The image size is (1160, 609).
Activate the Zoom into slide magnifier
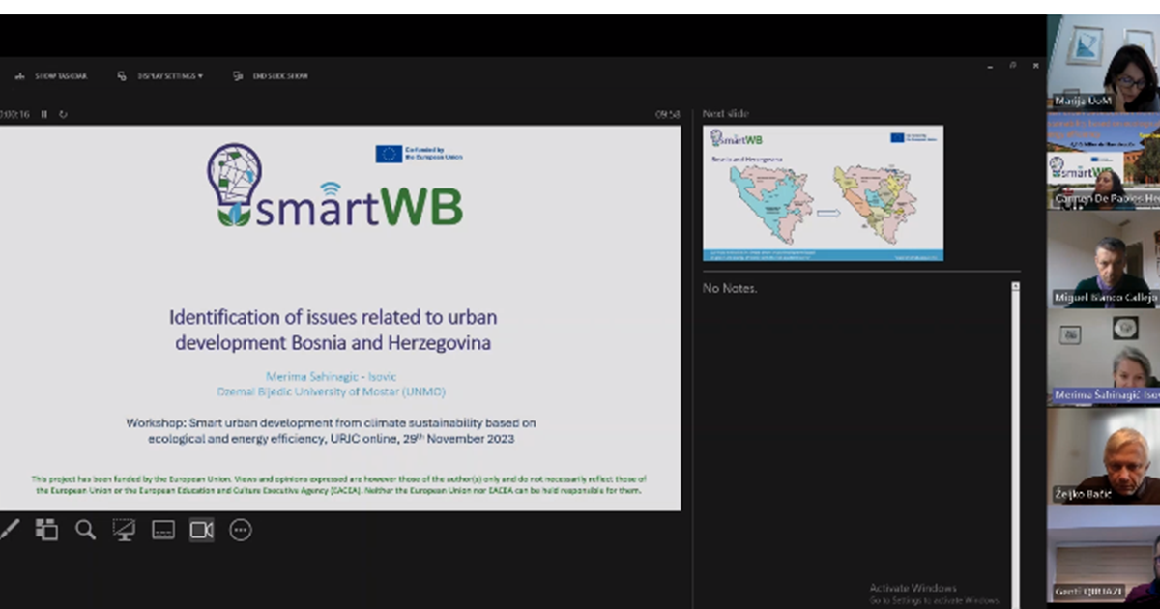point(85,530)
